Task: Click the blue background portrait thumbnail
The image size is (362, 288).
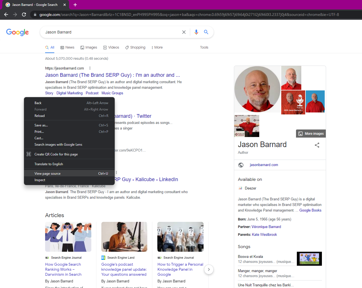Action: pos(315,101)
